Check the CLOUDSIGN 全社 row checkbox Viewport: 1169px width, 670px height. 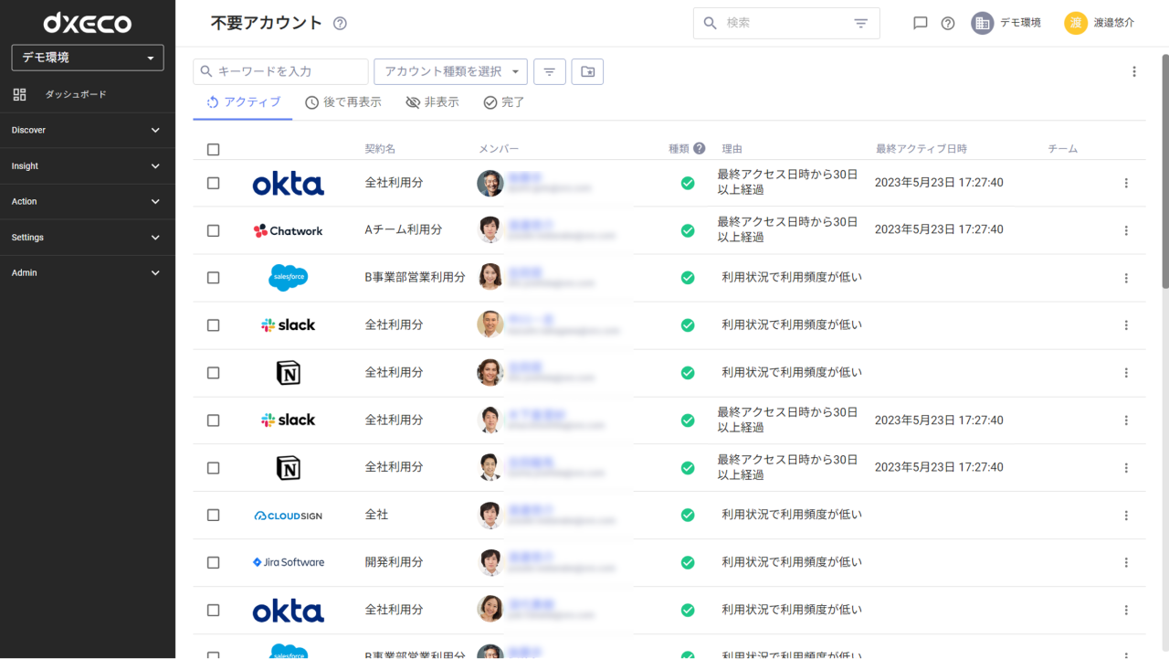[214, 516]
